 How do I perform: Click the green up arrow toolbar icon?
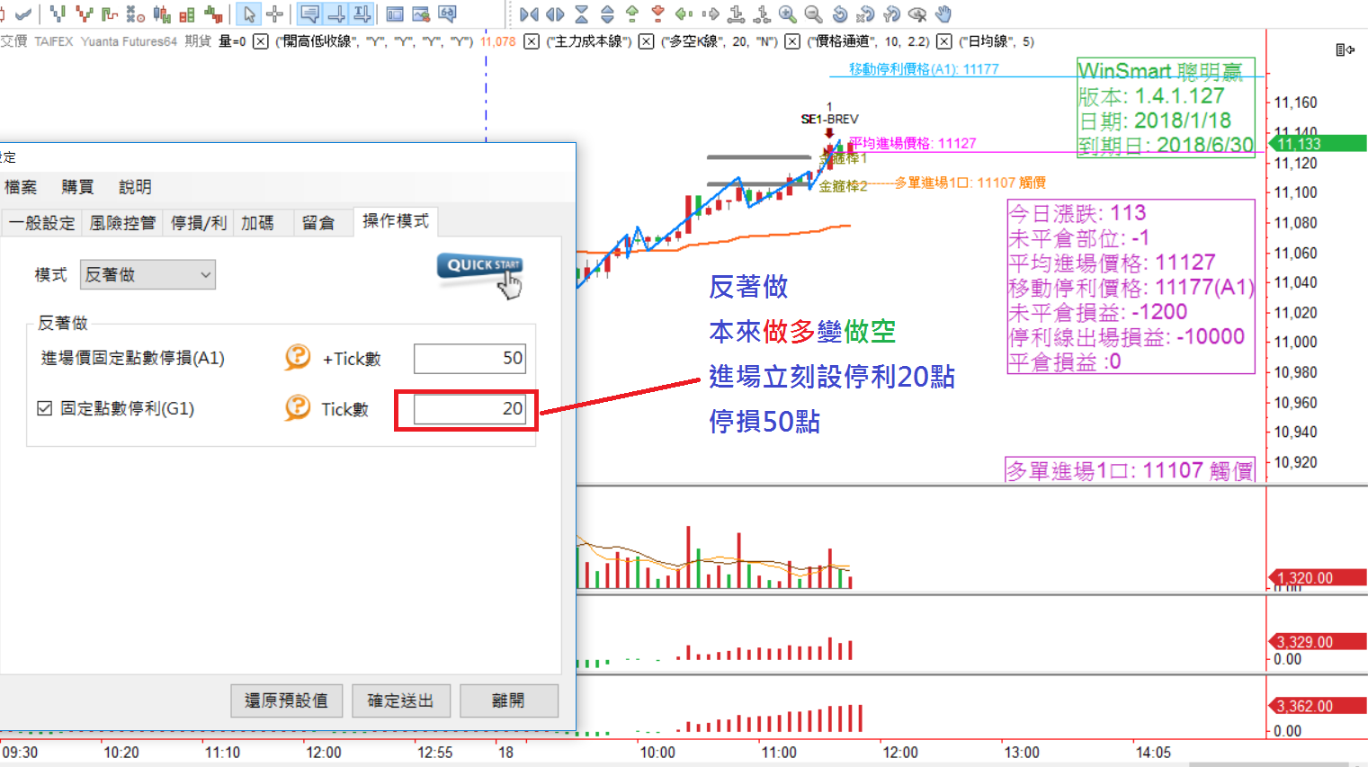[632, 13]
